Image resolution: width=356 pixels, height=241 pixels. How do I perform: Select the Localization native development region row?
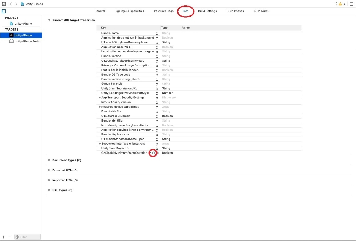(199, 52)
